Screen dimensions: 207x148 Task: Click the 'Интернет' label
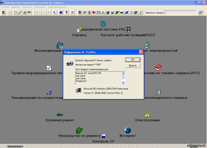pos(128,136)
